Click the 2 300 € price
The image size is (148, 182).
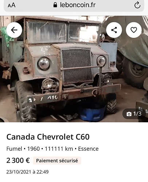pyautogui.click(x=18, y=161)
